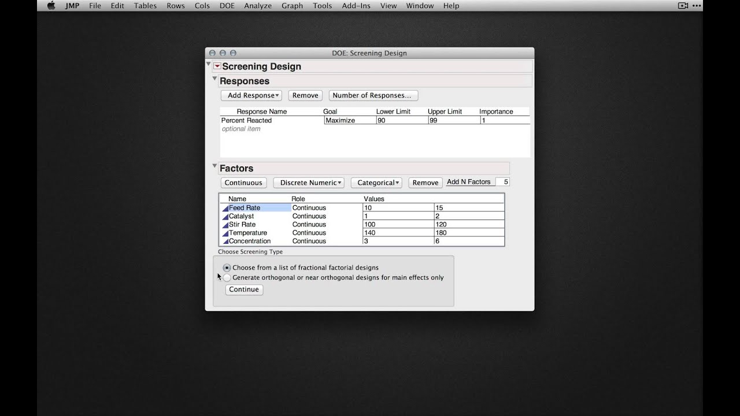Click Remove button in Responses

pyautogui.click(x=305, y=95)
